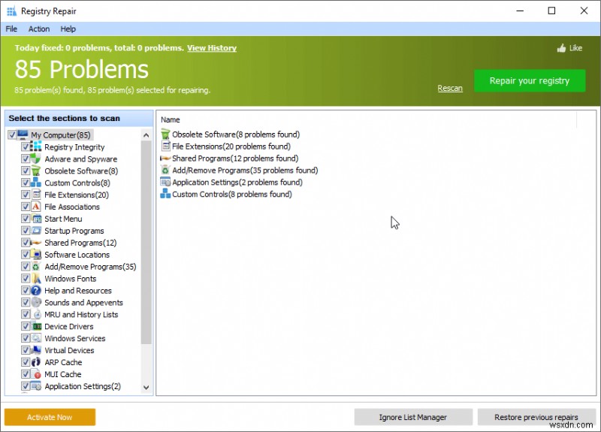
Task: Uncheck the Application Settings(2) checkbox
Action: [x=26, y=386]
